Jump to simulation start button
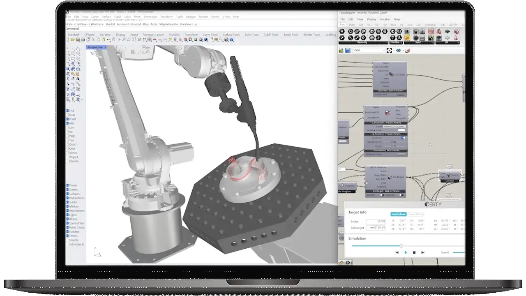Screen dimensions: 526x296 pos(397,252)
